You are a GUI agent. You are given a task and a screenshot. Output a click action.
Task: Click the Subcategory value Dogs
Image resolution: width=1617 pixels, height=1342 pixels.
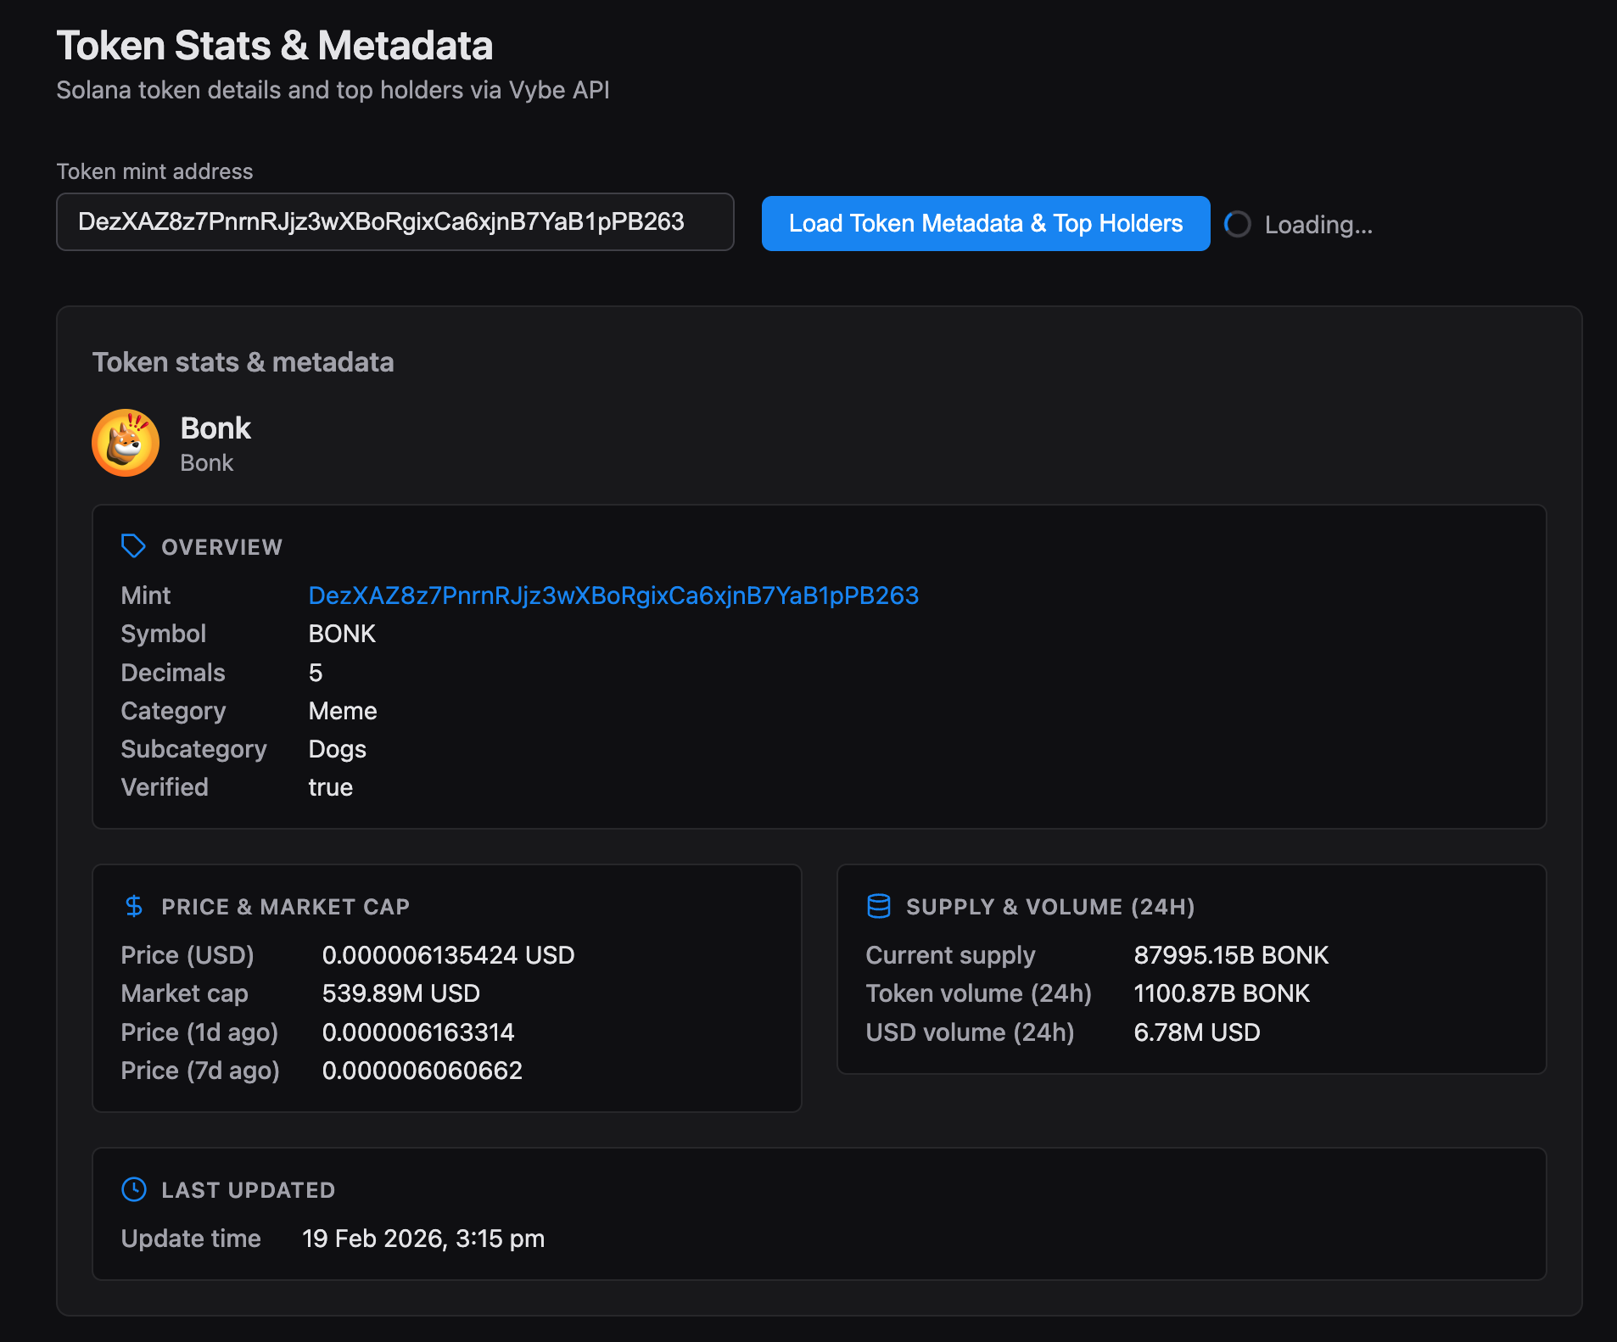[338, 749]
